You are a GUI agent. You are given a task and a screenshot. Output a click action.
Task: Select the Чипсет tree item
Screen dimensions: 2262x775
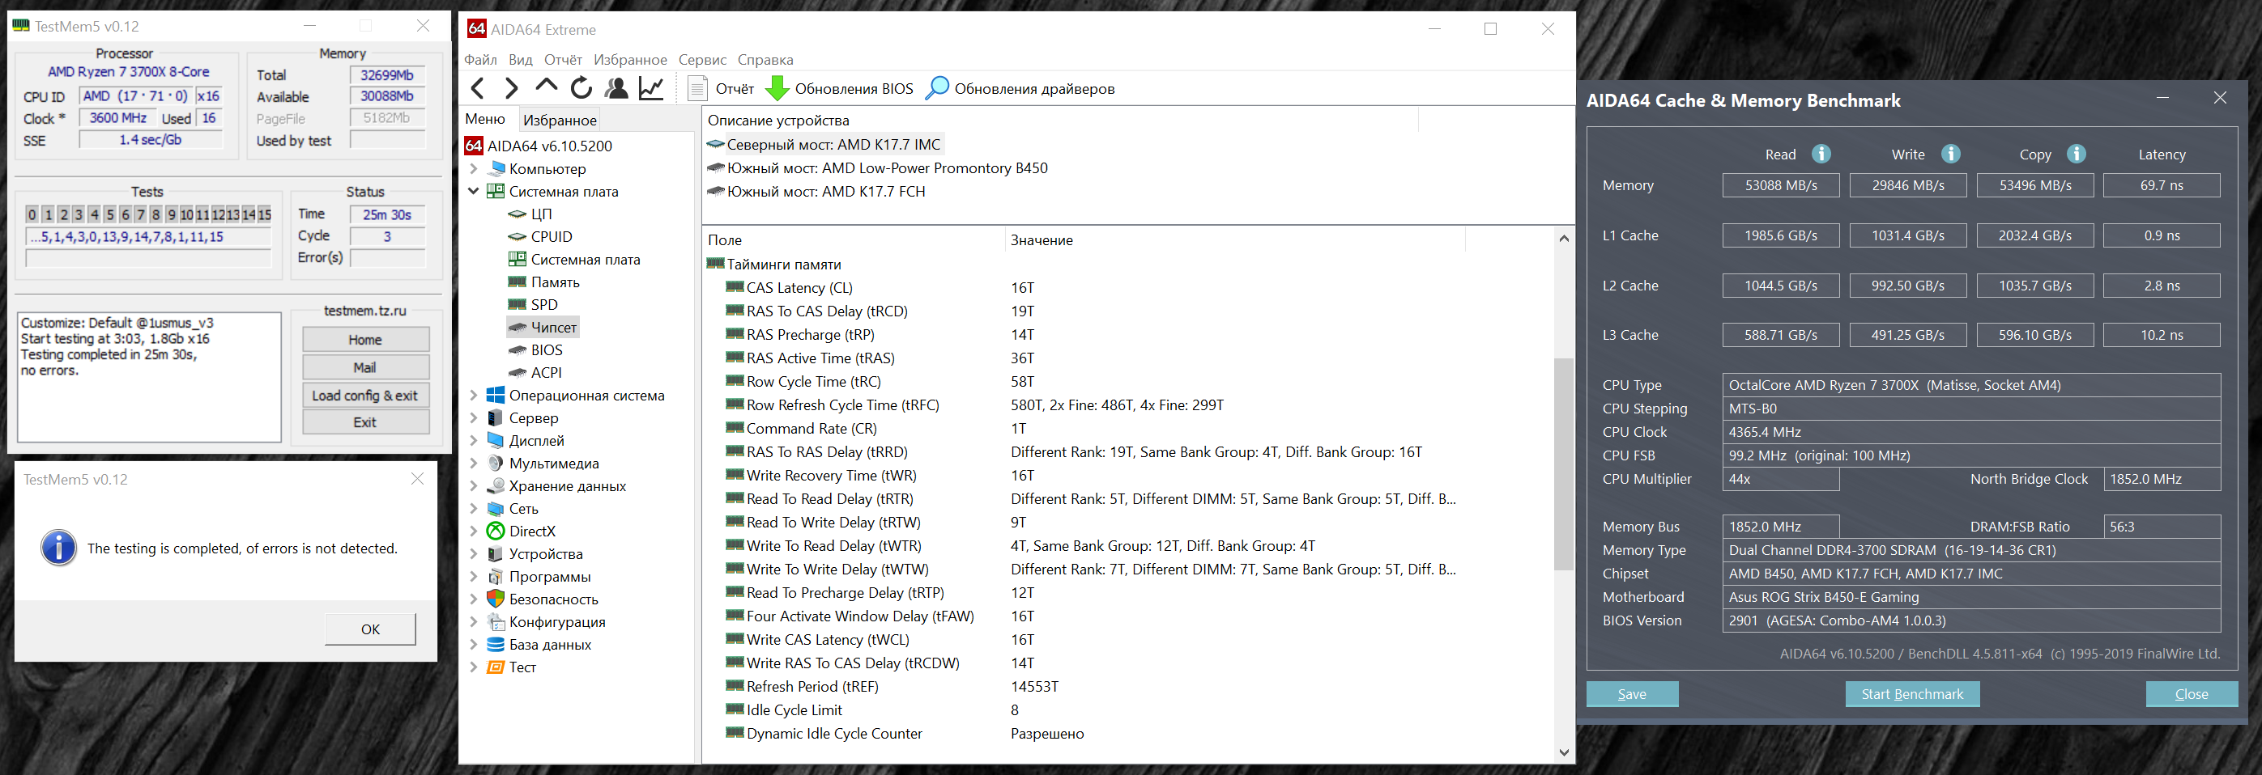[553, 327]
